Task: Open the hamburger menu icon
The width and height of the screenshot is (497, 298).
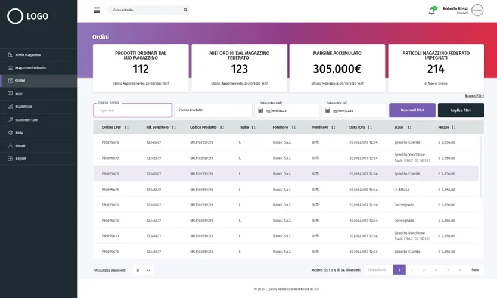Action: pos(97,10)
